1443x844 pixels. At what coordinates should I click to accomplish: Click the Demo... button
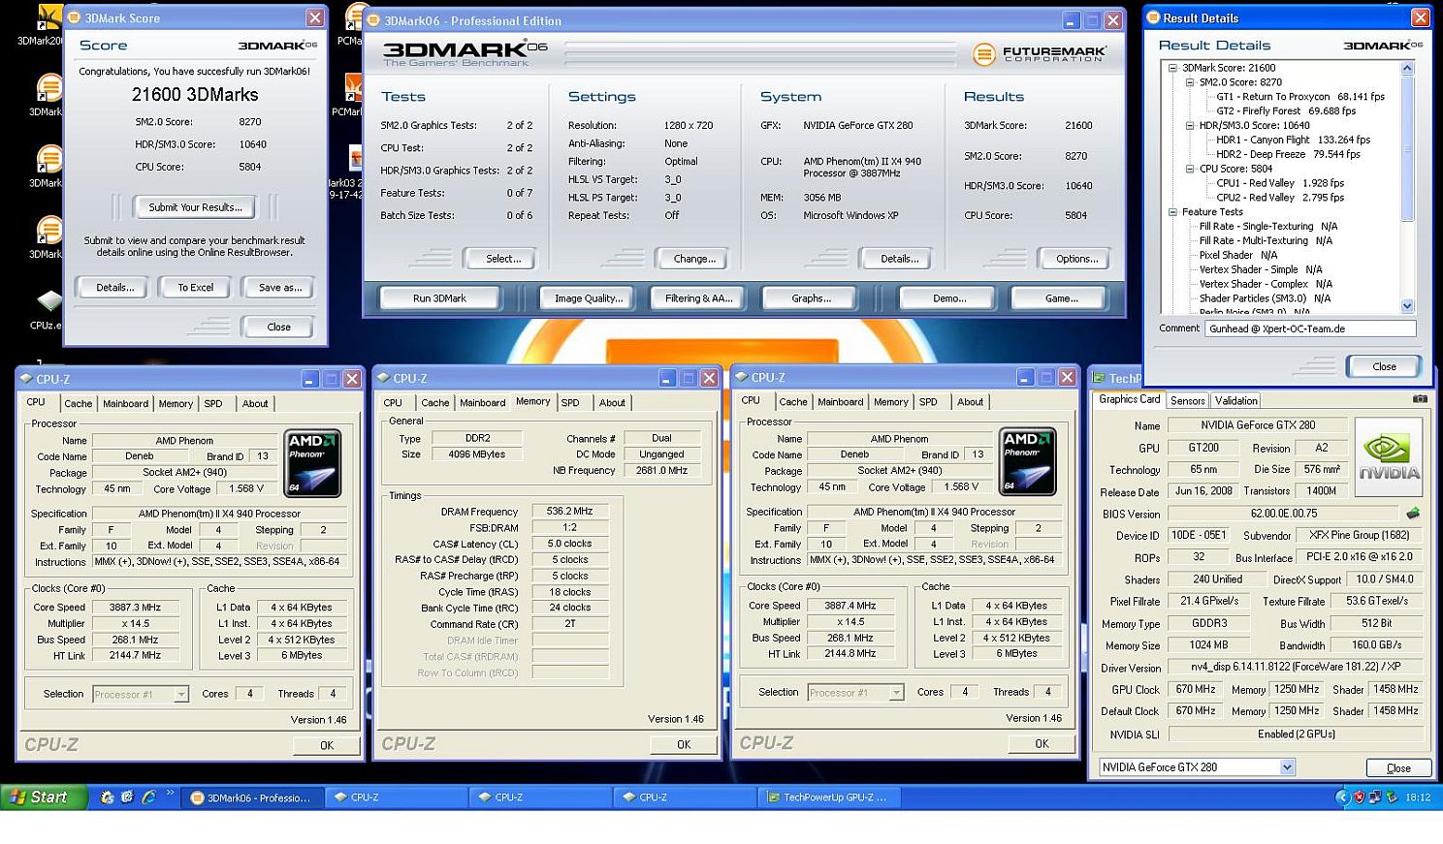tap(948, 298)
